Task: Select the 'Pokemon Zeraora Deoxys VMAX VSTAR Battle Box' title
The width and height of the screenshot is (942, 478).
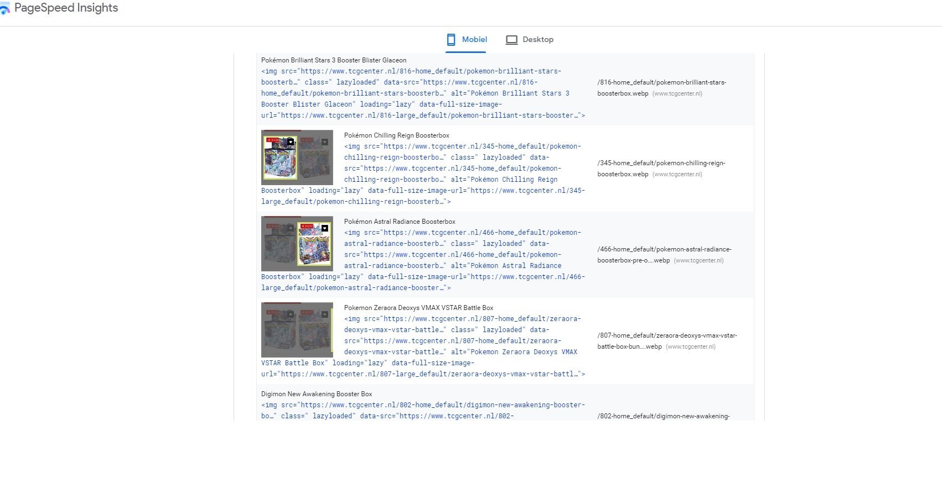Action: [x=418, y=308]
